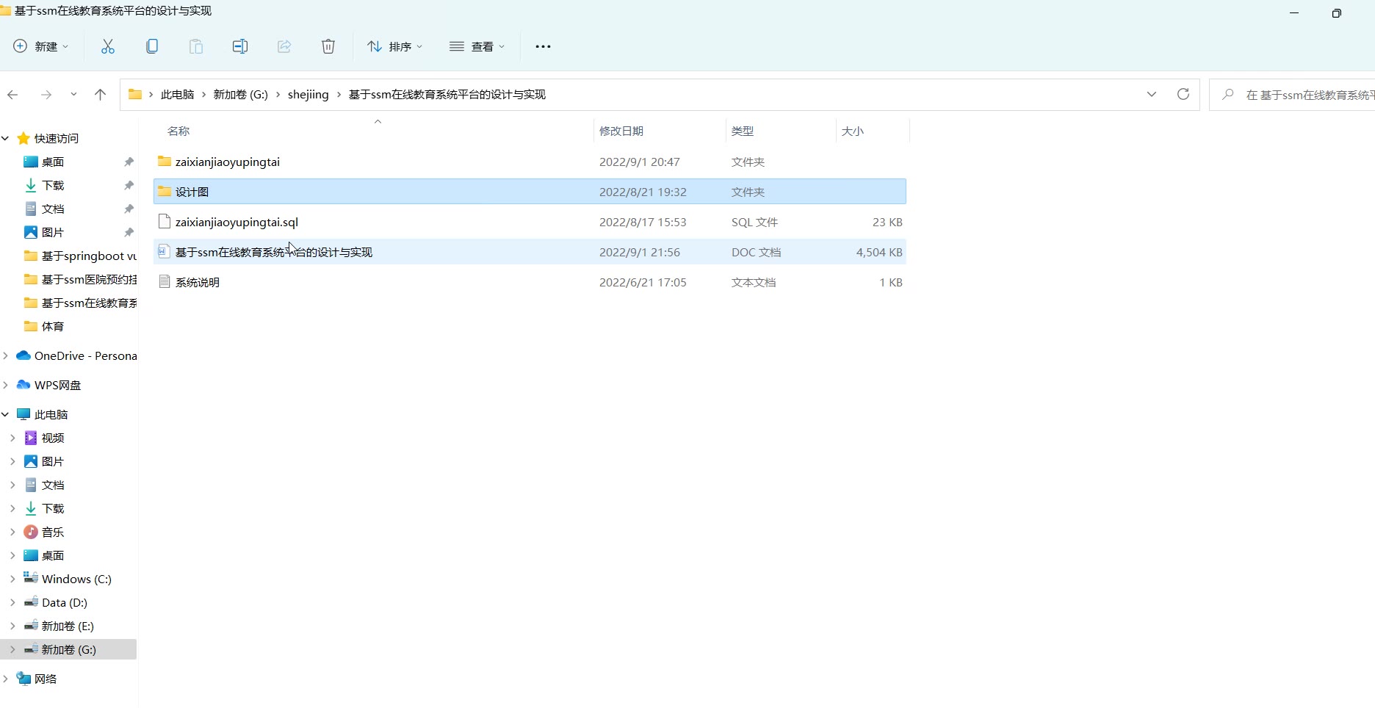
Task: Select the 系统说明 text document
Action: [x=198, y=282]
